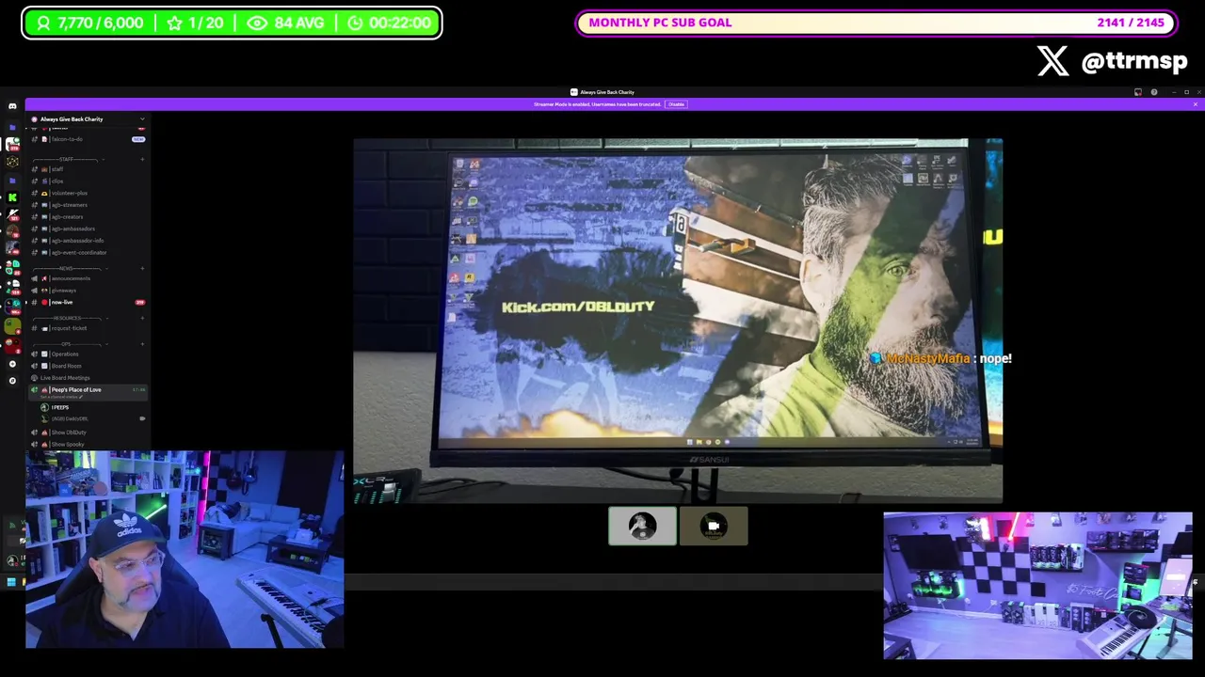Open the agb-ambassadors channel
Image resolution: width=1205 pixels, height=677 pixels.
tap(88, 228)
